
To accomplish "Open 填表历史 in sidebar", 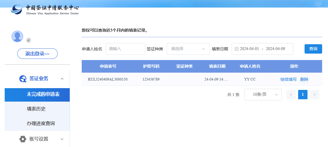I will pos(36,109).
